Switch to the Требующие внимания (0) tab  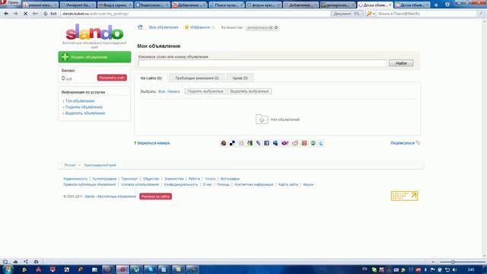(x=197, y=78)
